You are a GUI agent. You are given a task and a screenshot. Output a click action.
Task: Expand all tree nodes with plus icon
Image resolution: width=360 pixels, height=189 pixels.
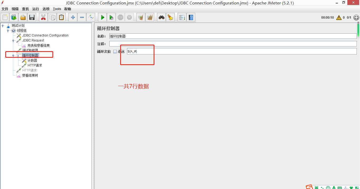pyautogui.click(x=73, y=18)
